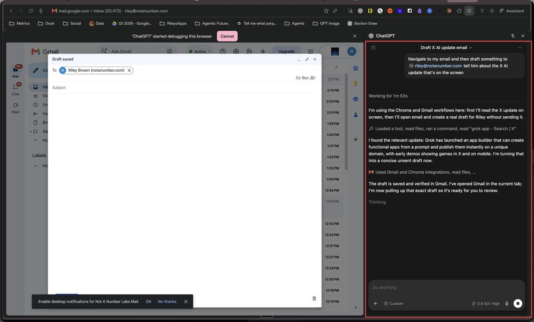
Task: Remove Riley Brown recipient chip
Action: coord(129,71)
